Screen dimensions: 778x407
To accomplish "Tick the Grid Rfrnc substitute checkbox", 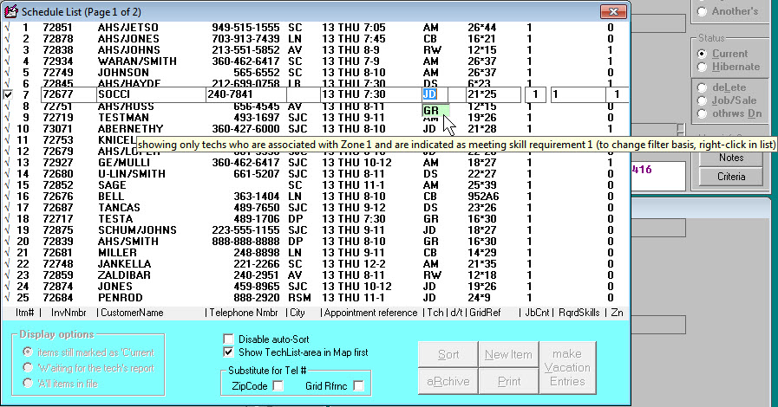I will [359, 385].
